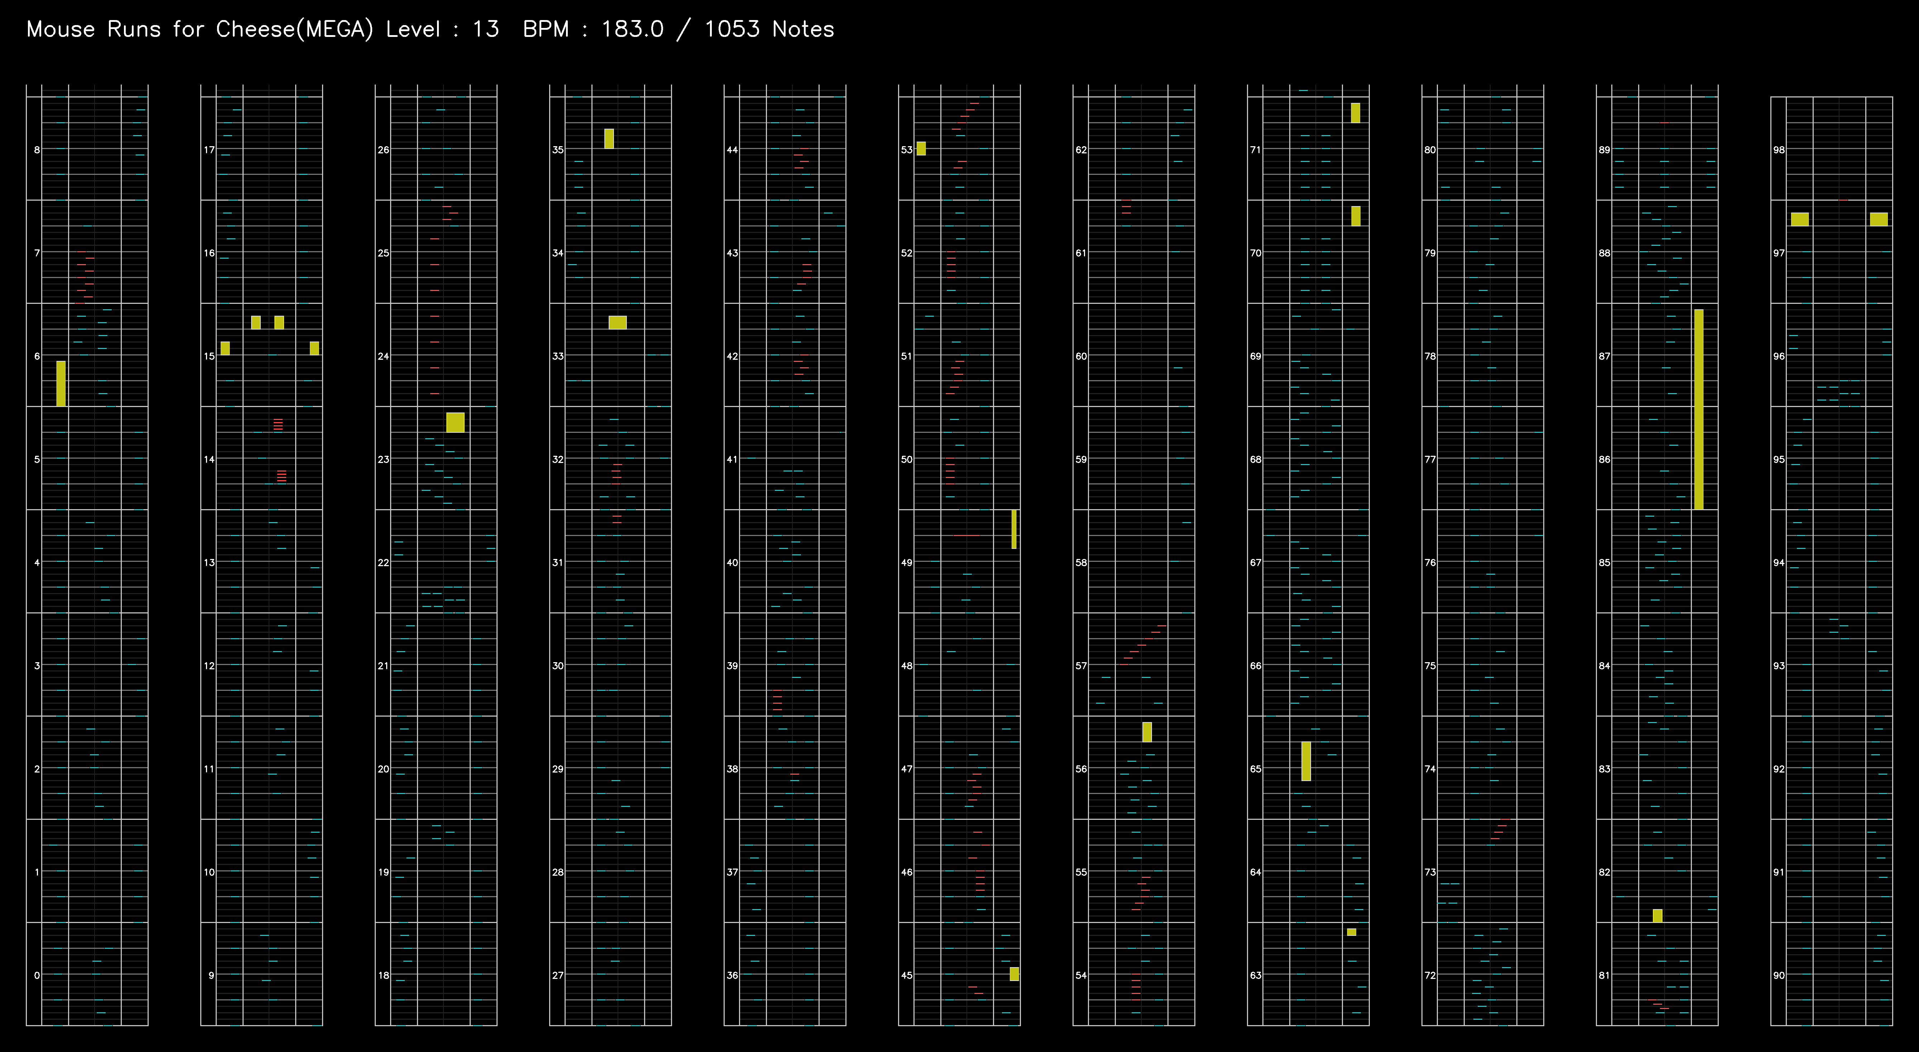Click measure number 40 label

(732, 563)
